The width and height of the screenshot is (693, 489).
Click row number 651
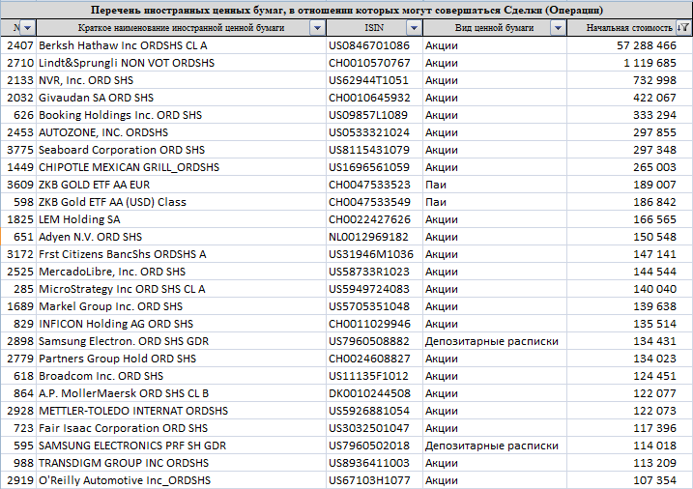[23, 237]
